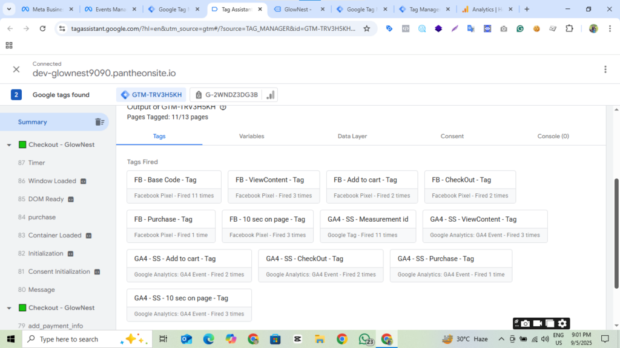The image size is (620, 348).
Task: Select the GTM-TRV3H5KH container chip
Action: (x=151, y=95)
